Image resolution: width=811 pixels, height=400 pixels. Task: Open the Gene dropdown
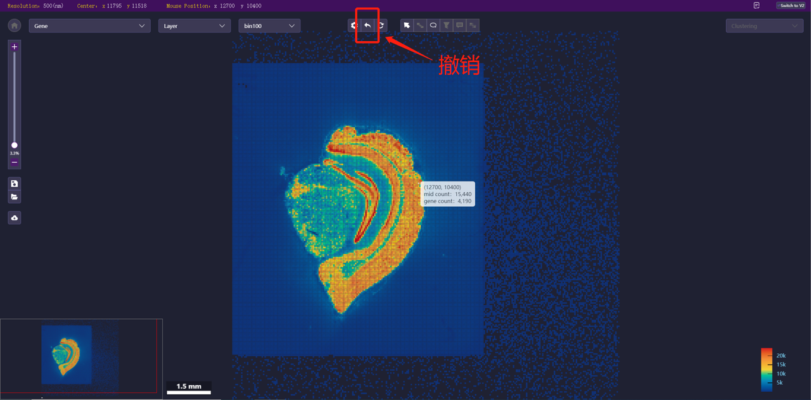click(x=89, y=26)
